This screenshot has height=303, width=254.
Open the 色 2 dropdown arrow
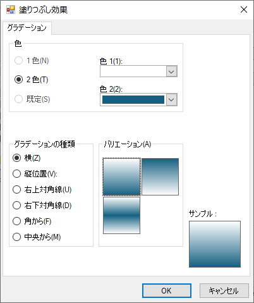(x=171, y=99)
